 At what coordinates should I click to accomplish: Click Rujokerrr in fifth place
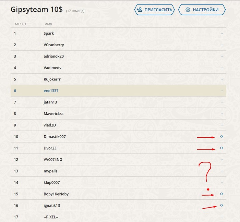pos(52,79)
